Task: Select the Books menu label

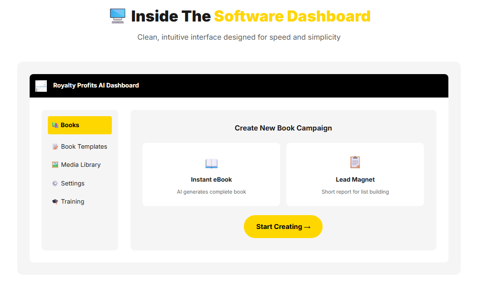Action: [70, 125]
